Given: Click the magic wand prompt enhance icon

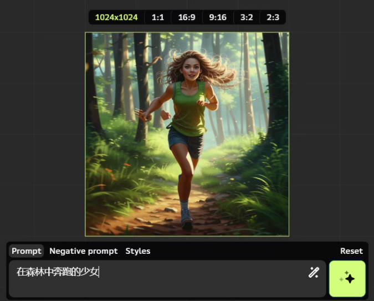Looking at the screenshot, I should [314, 272].
